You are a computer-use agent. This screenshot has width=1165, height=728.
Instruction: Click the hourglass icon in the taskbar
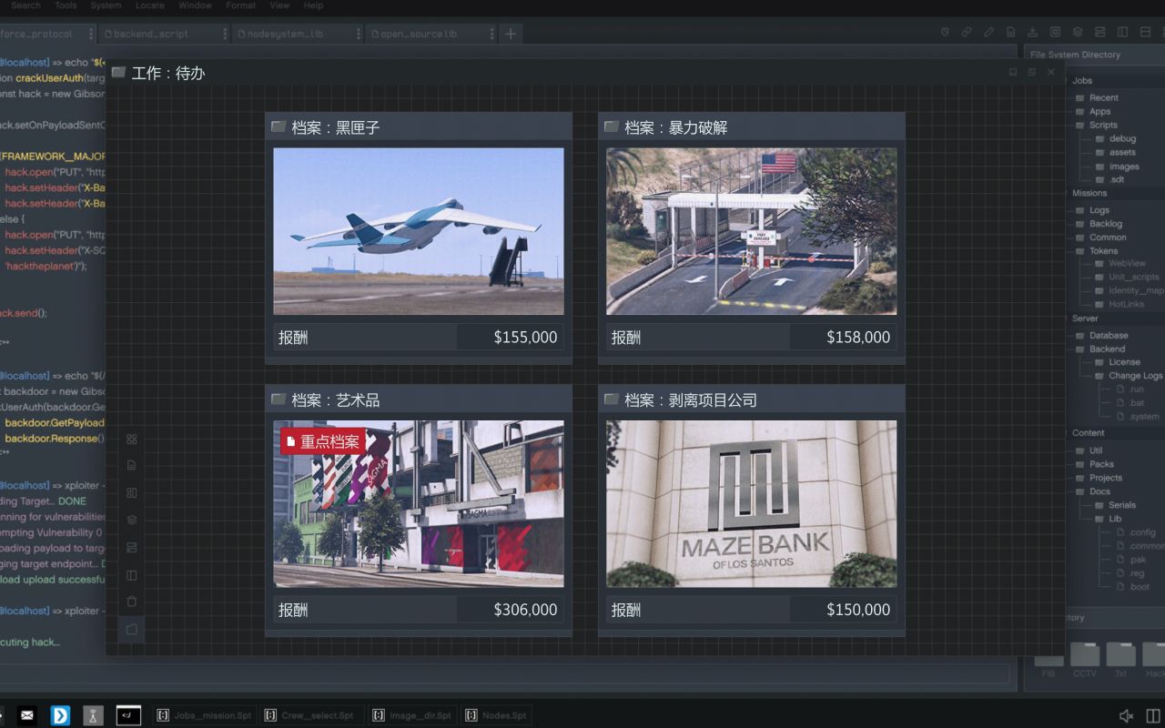click(94, 715)
